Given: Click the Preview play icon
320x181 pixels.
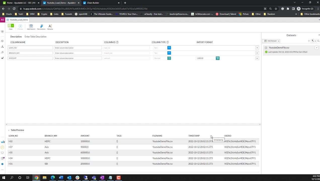Looking at the screenshot, I should (20, 26).
